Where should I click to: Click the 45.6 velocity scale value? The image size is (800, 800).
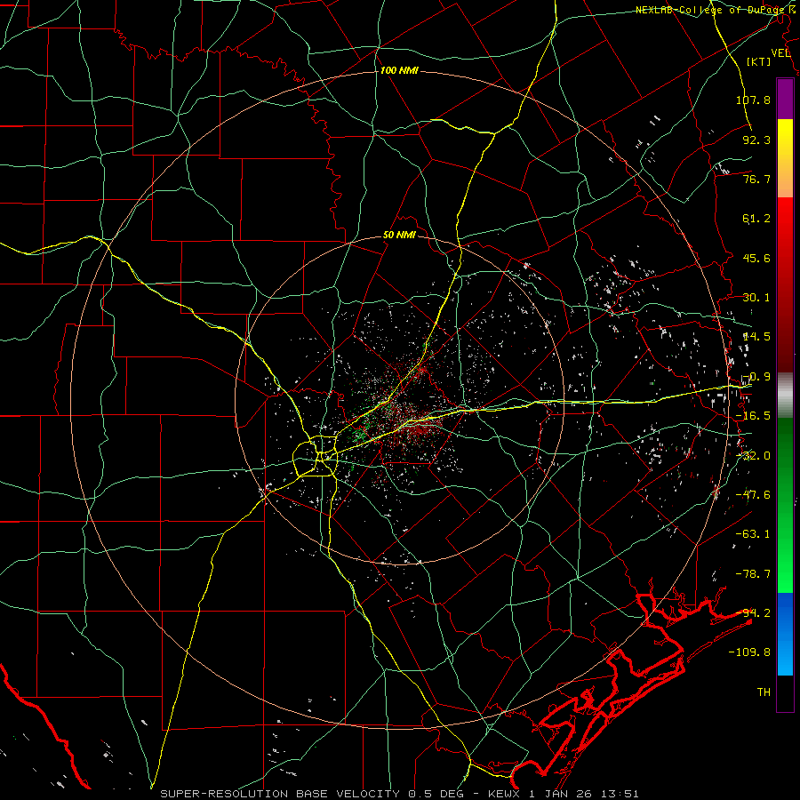(756, 258)
